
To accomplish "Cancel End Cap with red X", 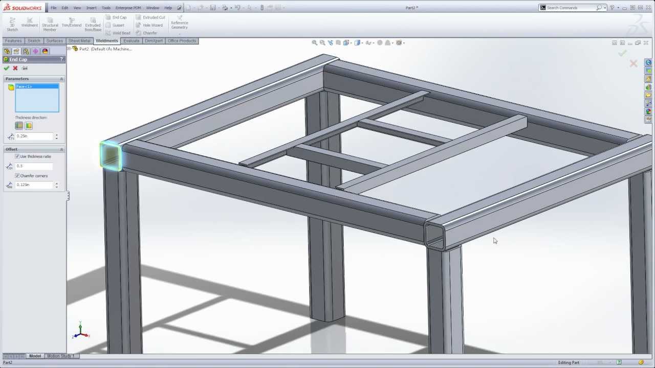I will coord(15,68).
